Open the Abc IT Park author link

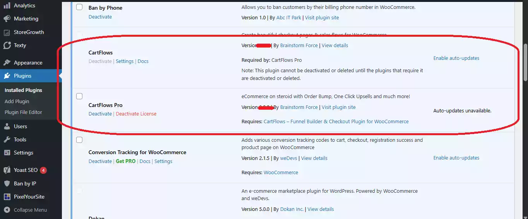coord(289,17)
